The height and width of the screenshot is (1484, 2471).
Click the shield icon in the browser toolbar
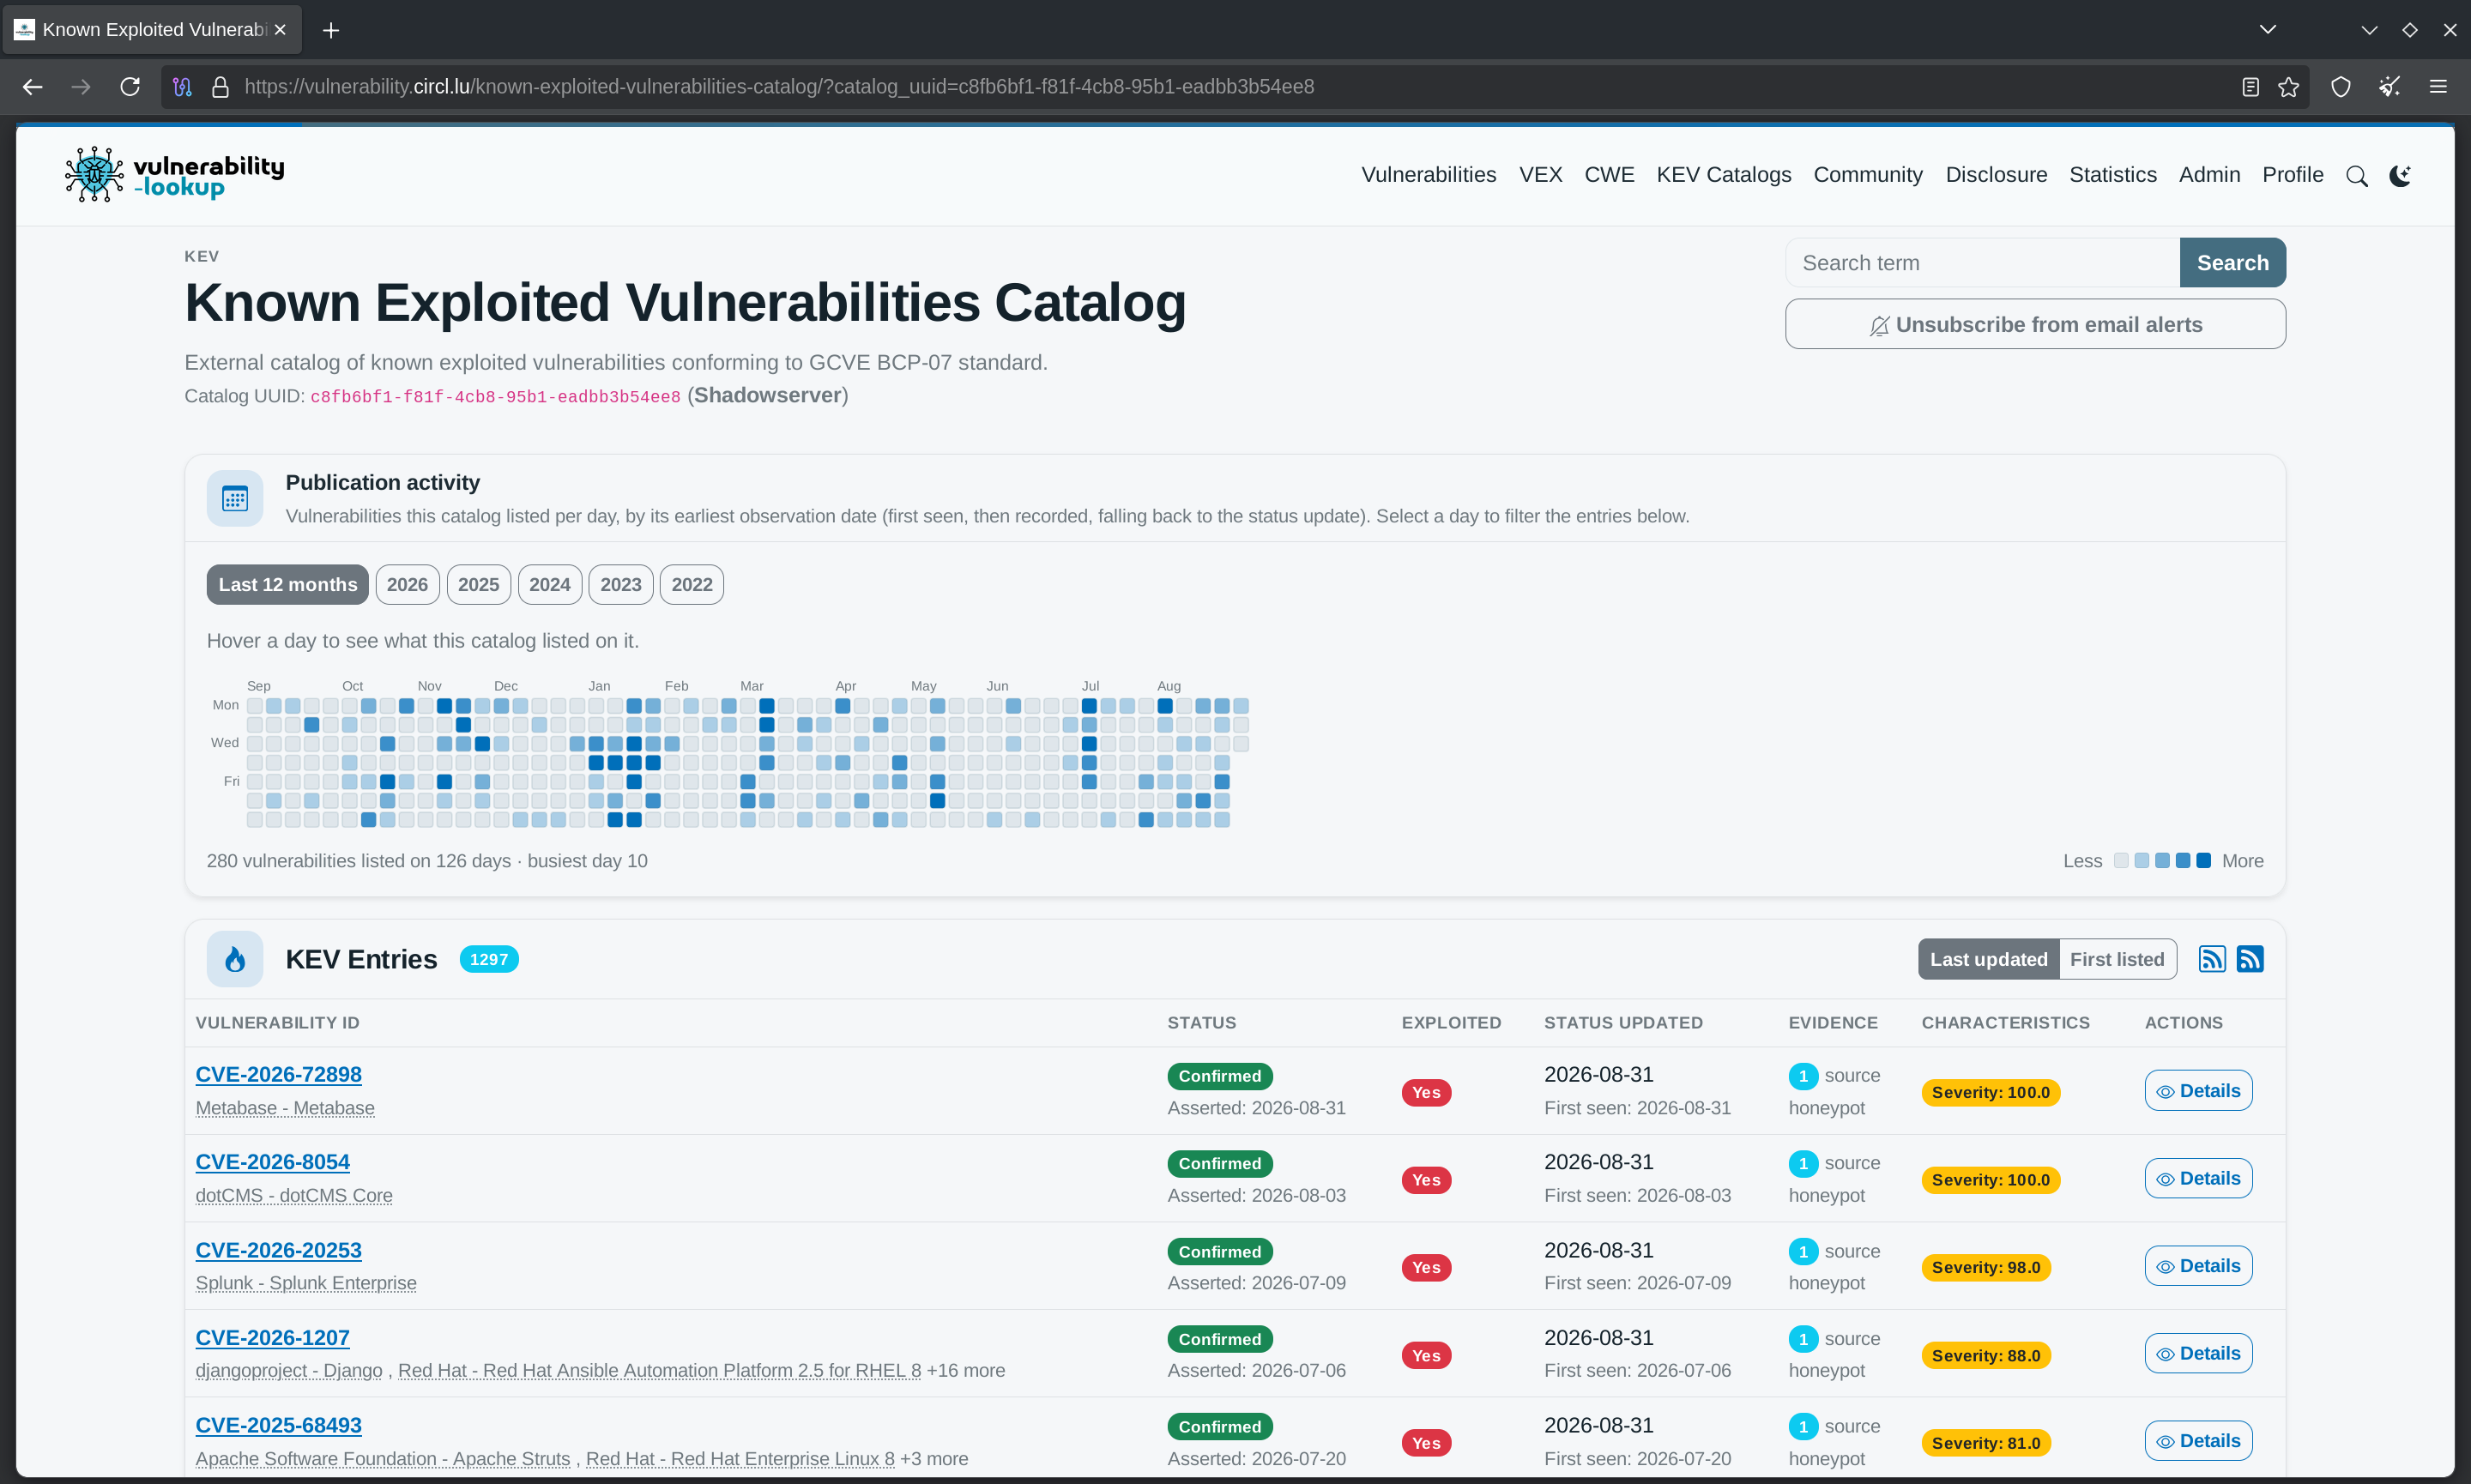(x=2341, y=87)
